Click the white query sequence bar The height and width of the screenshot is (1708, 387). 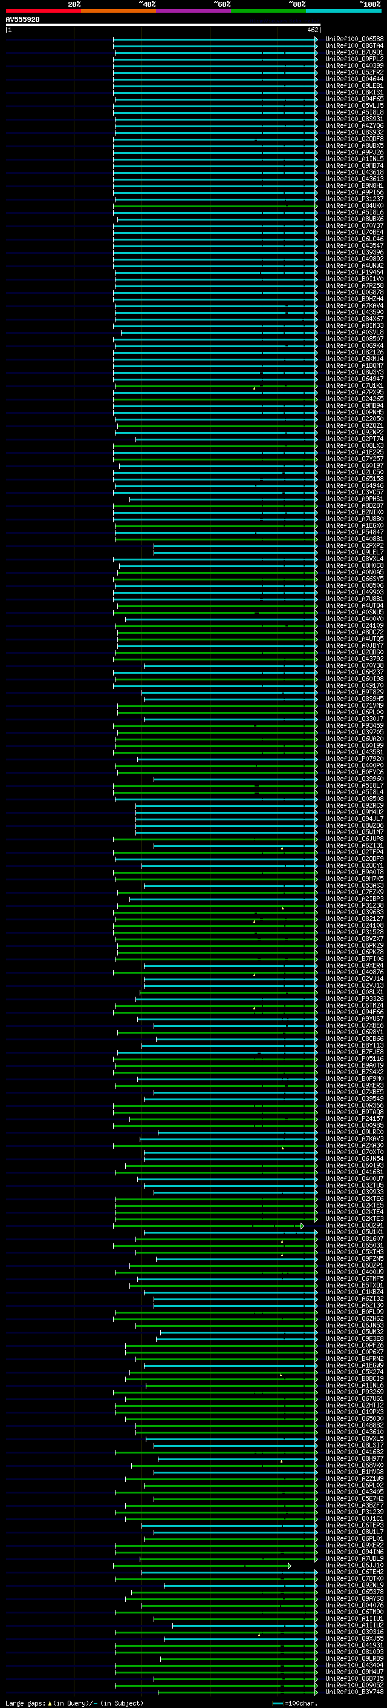(163, 25)
